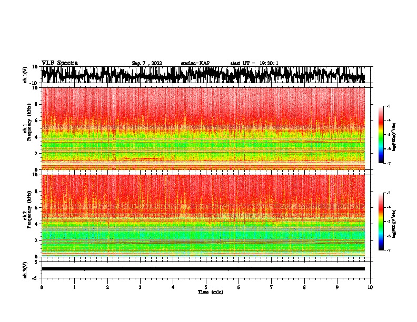Click the "Time (min)" axis label
417x322 pixels.
(211, 292)
